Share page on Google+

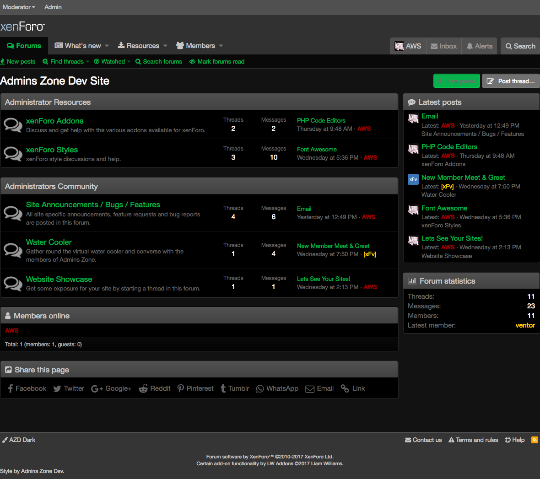pyautogui.click(x=111, y=388)
